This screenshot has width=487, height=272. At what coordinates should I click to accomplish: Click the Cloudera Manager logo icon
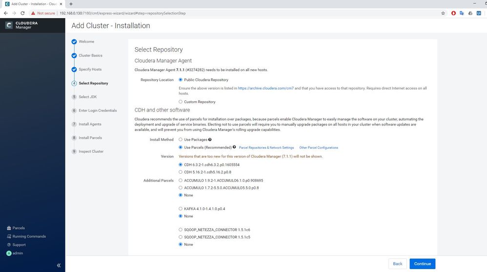click(9, 25)
